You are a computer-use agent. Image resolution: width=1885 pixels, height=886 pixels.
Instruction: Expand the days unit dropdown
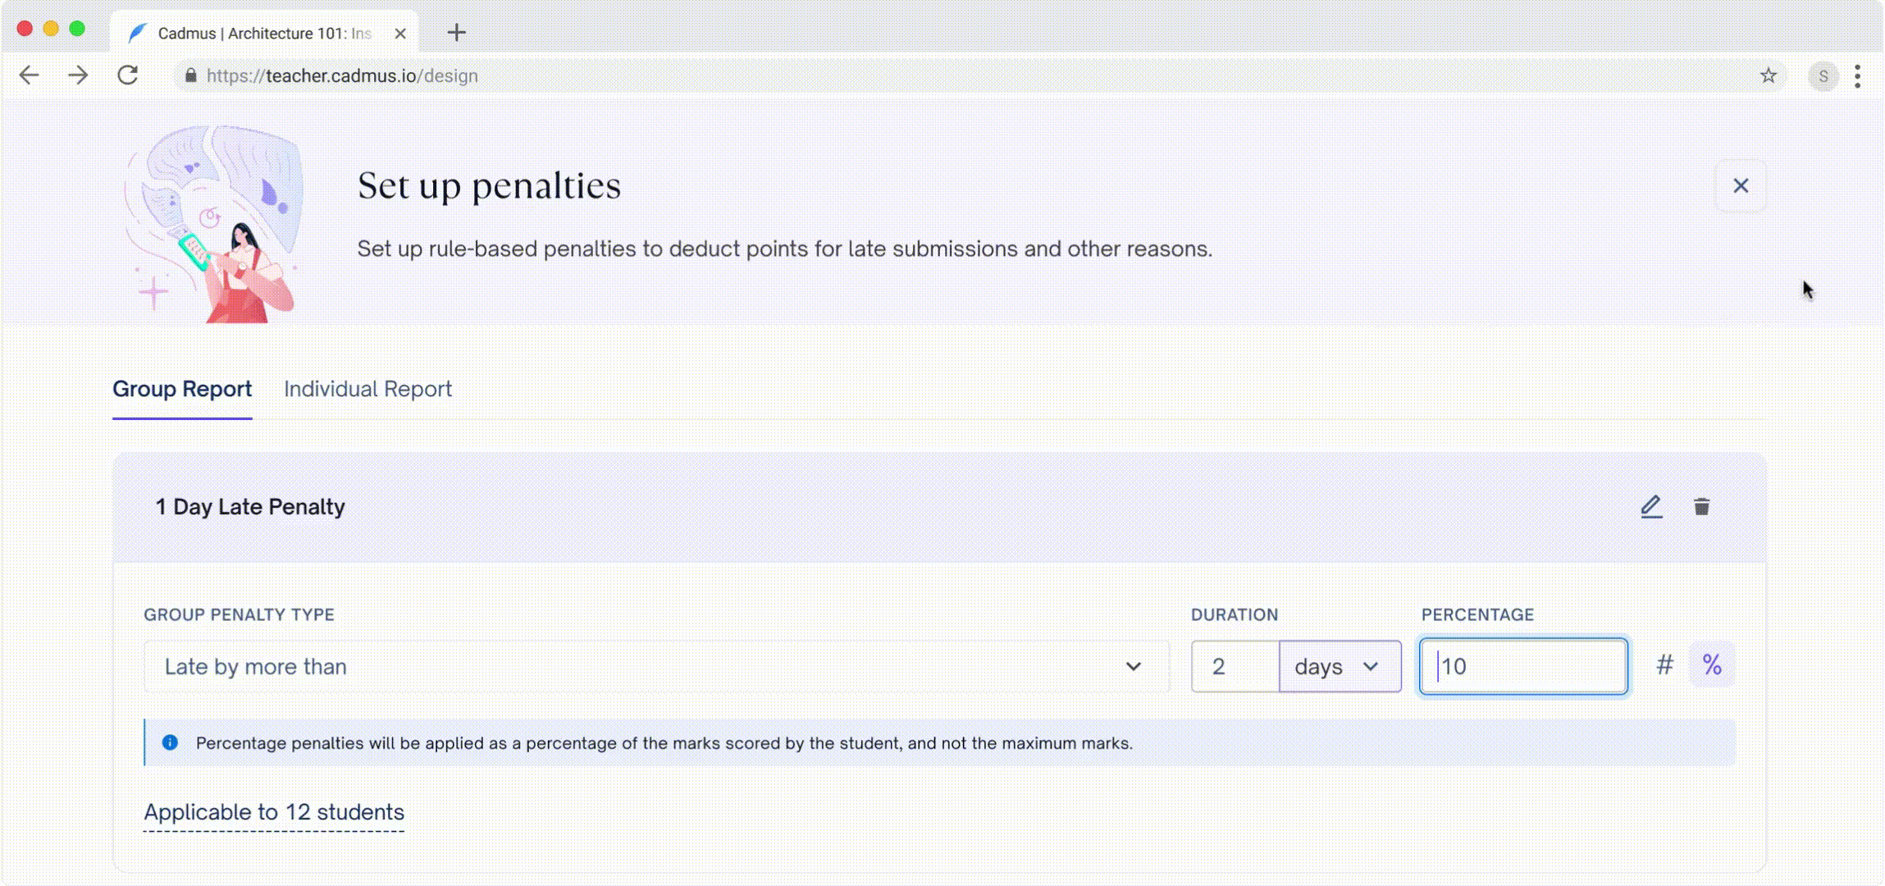(1340, 666)
